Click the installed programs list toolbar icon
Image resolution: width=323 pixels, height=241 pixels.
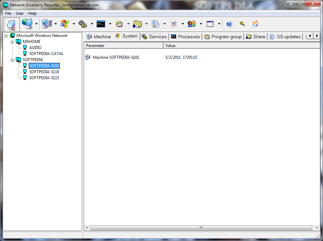[174, 24]
